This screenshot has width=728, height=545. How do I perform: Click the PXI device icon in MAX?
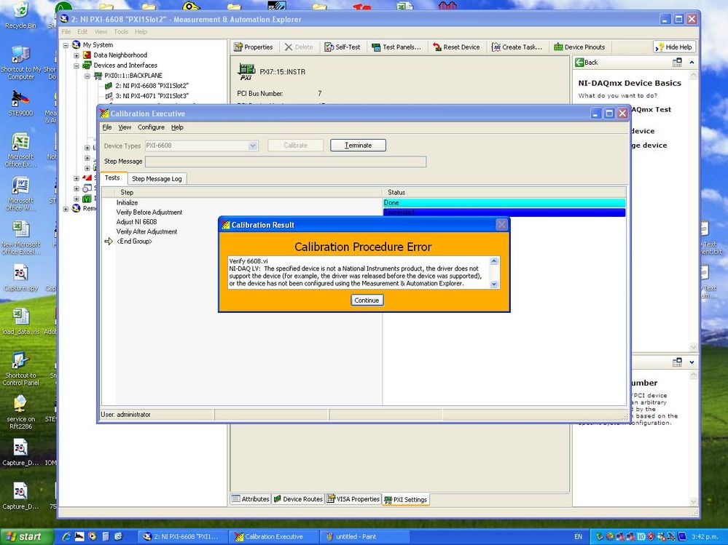tap(246, 72)
